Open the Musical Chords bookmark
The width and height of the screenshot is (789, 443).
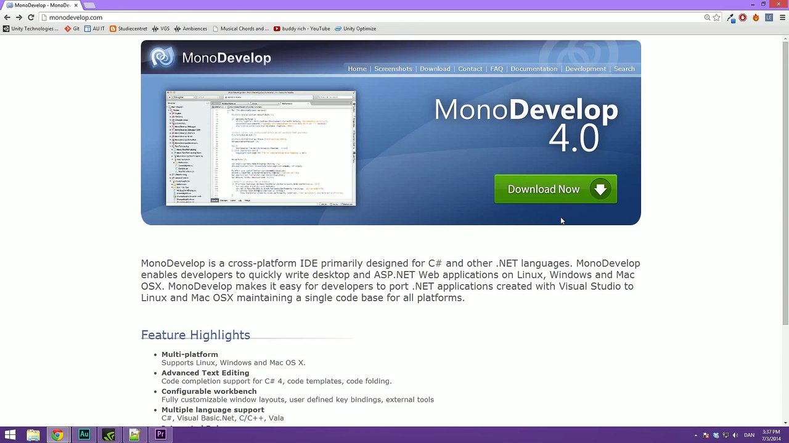(240, 29)
